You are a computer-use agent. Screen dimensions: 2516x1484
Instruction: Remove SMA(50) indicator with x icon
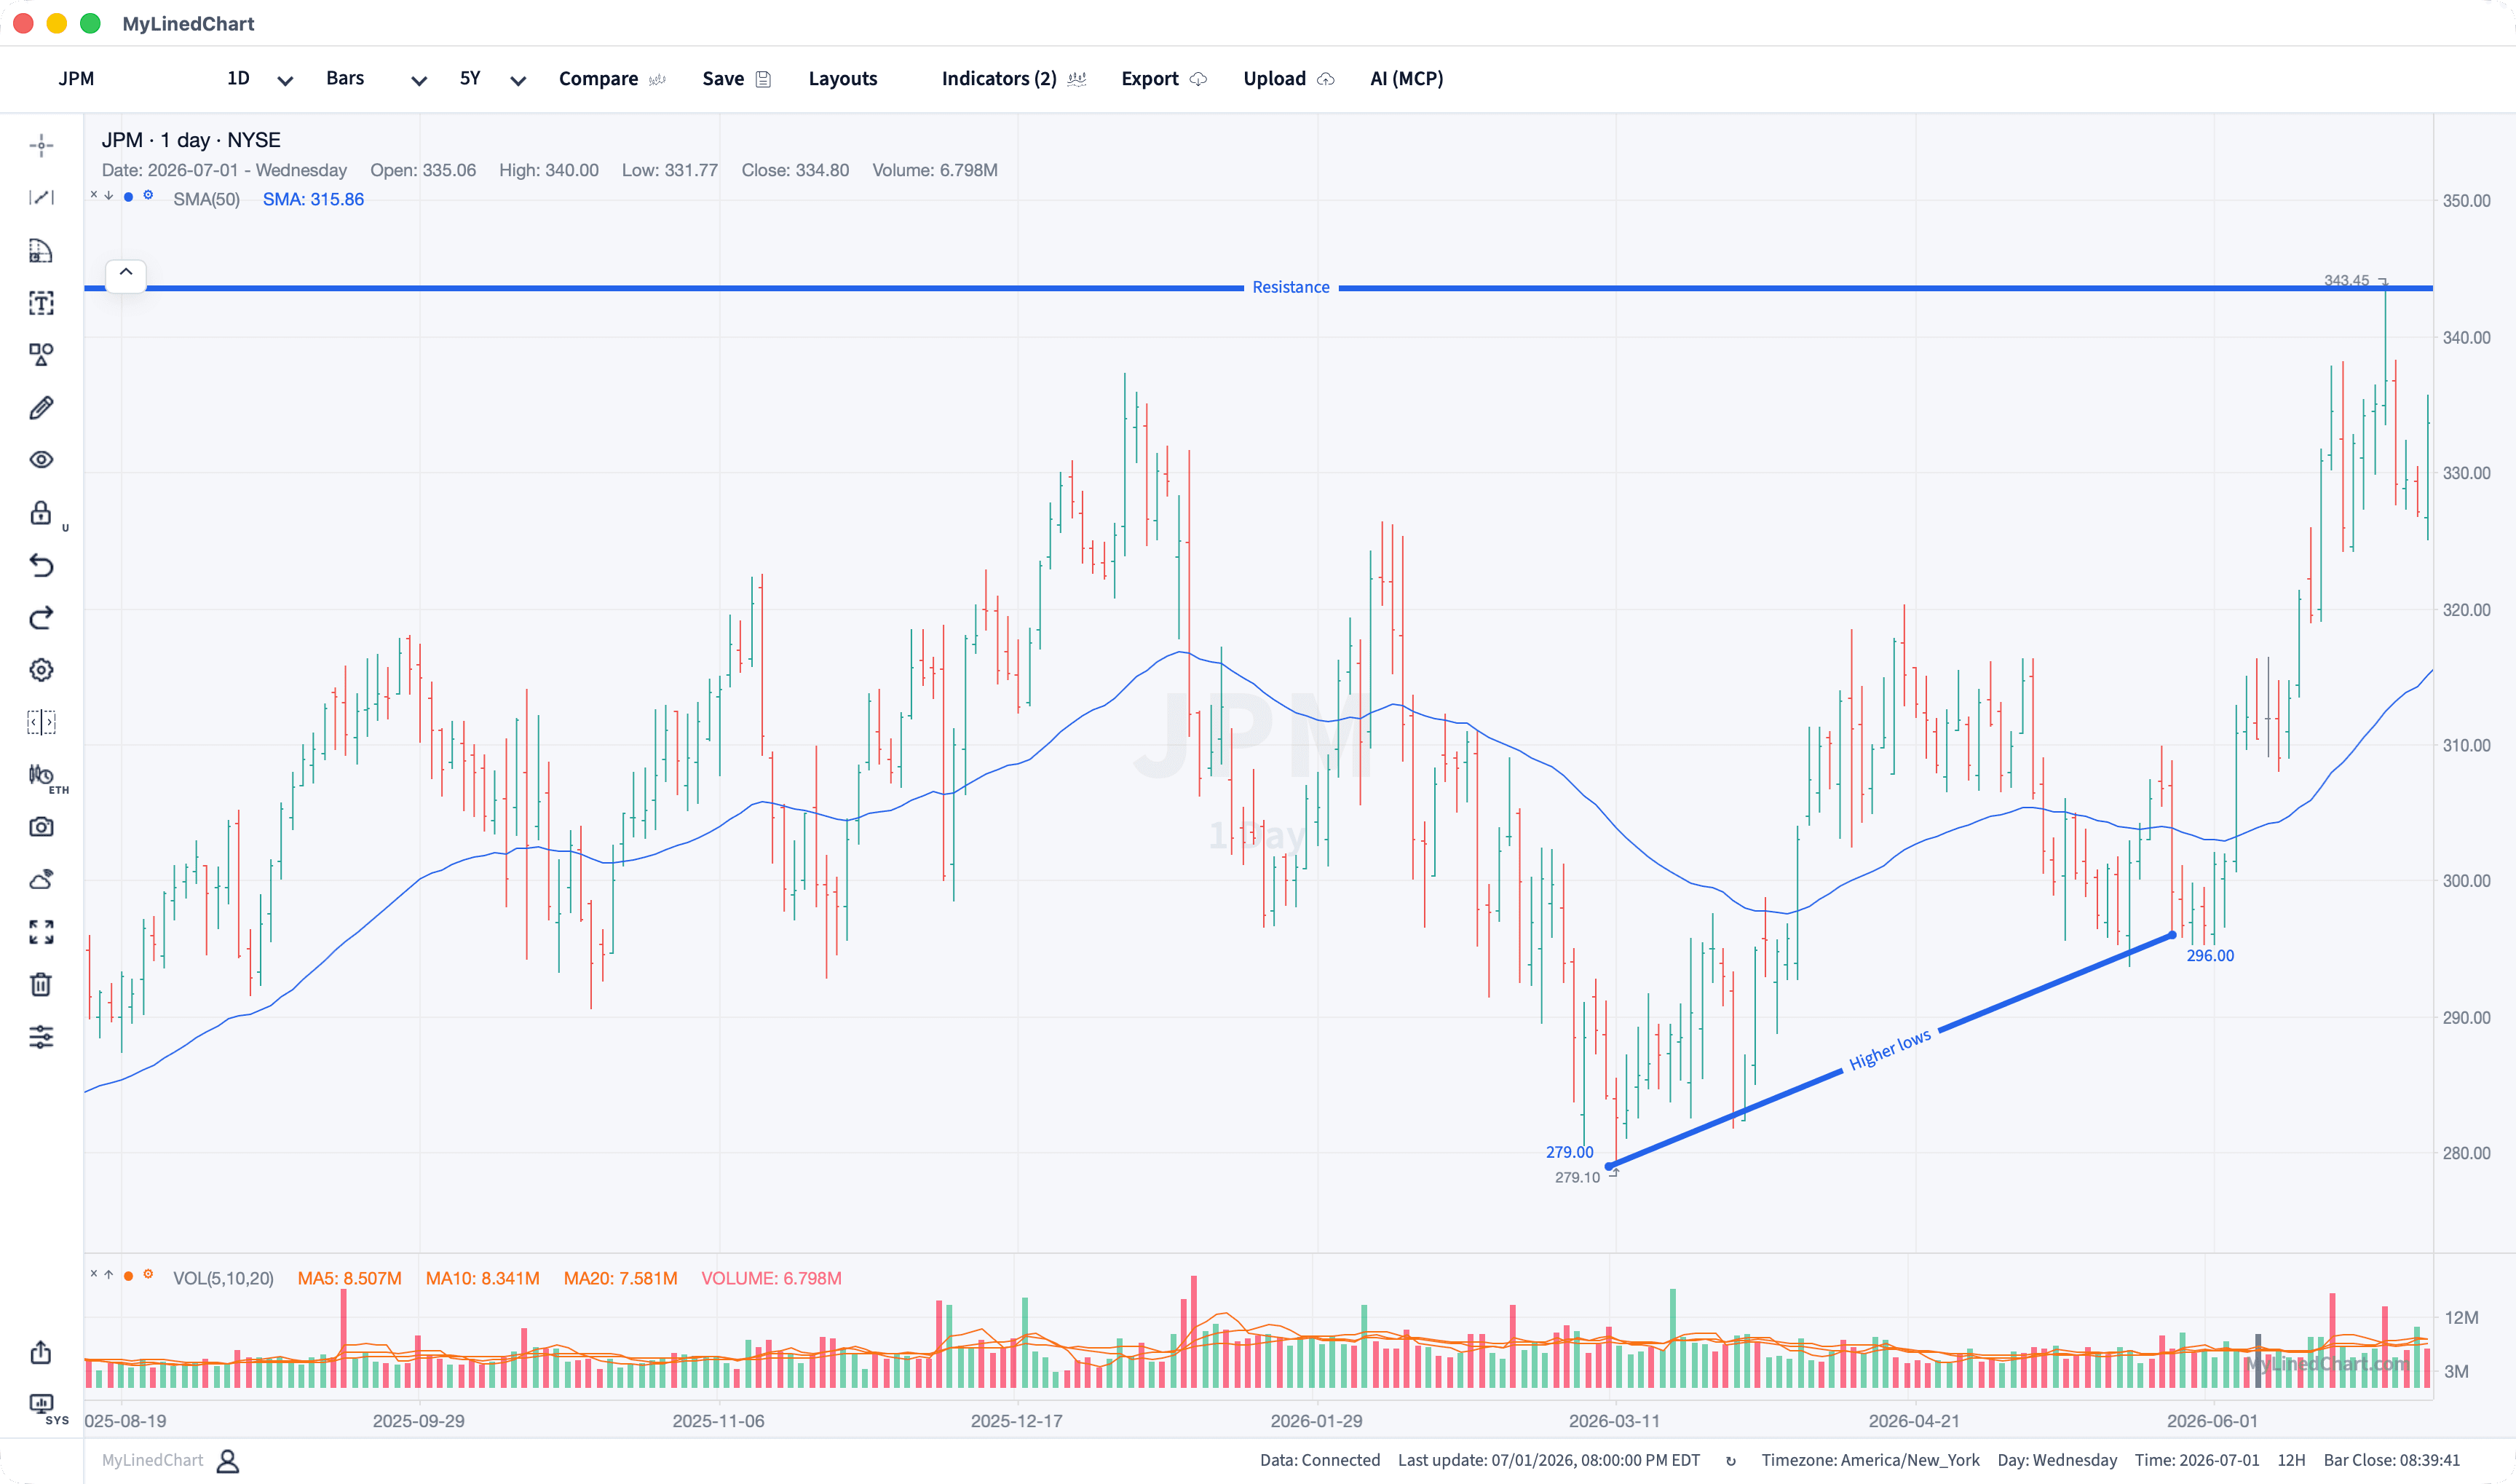[x=94, y=195]
